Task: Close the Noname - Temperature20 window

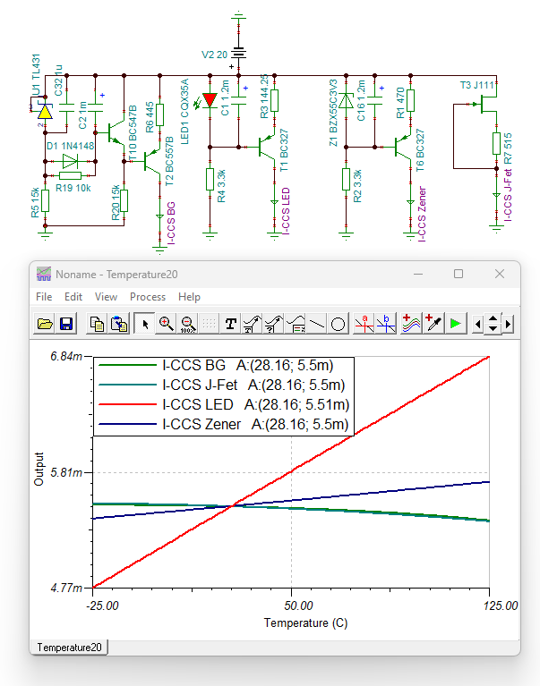Action: 500,274
